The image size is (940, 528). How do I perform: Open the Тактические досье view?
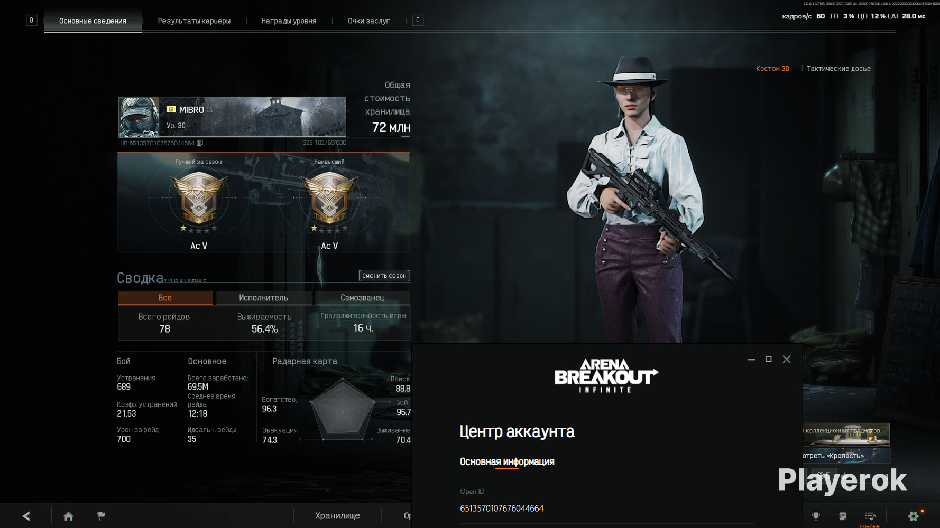pyautogui.click(x=838, y=69)
